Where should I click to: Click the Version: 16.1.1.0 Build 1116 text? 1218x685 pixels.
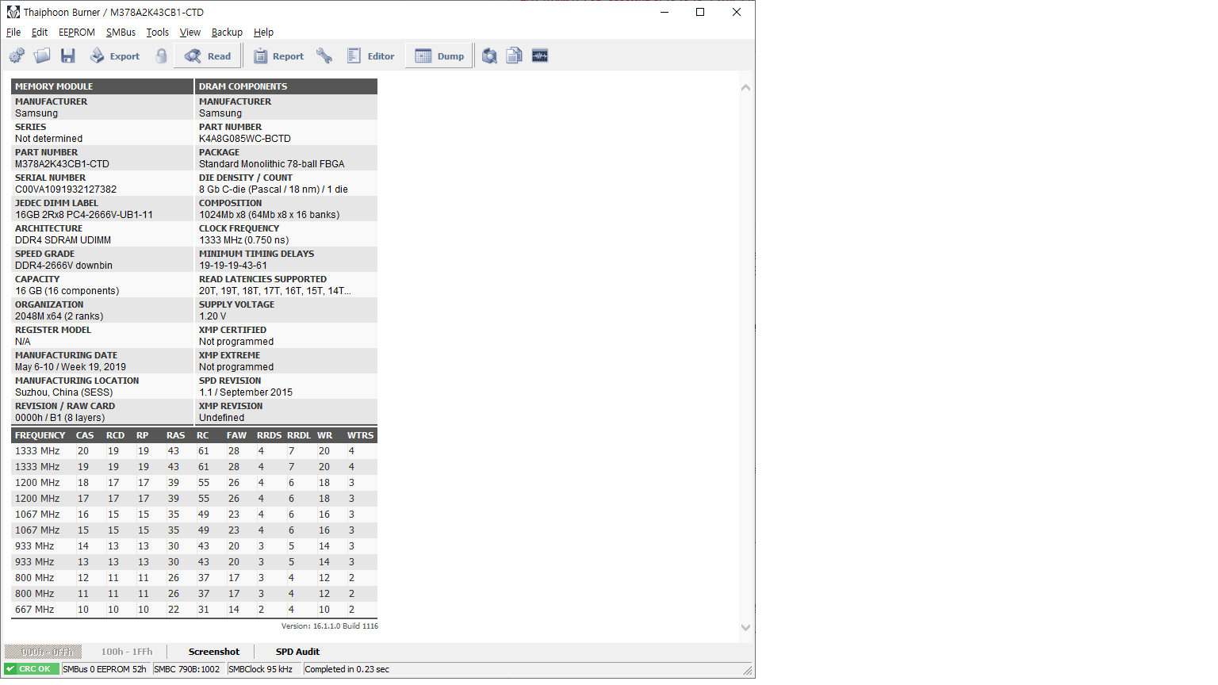[330, 626]
